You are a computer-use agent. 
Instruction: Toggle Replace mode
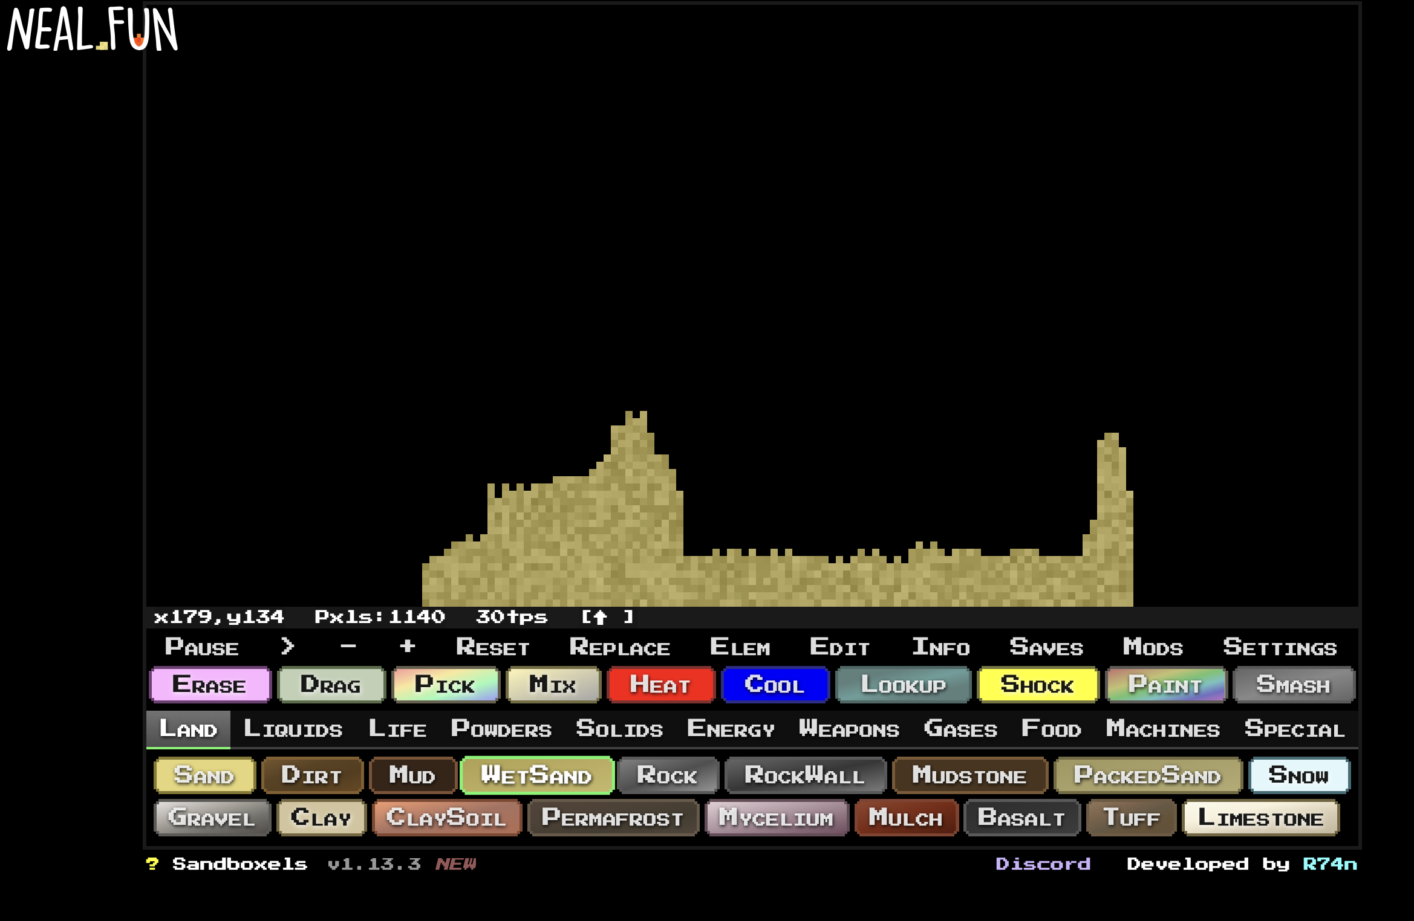point(619,647)
